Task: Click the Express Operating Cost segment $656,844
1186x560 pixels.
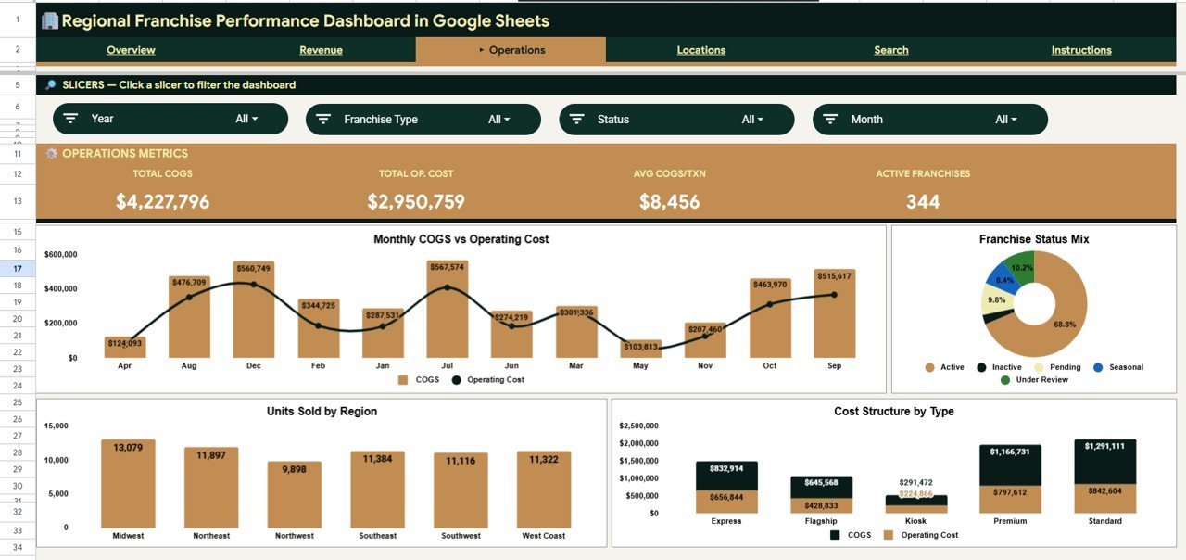Action: click(x=726, y=502)
